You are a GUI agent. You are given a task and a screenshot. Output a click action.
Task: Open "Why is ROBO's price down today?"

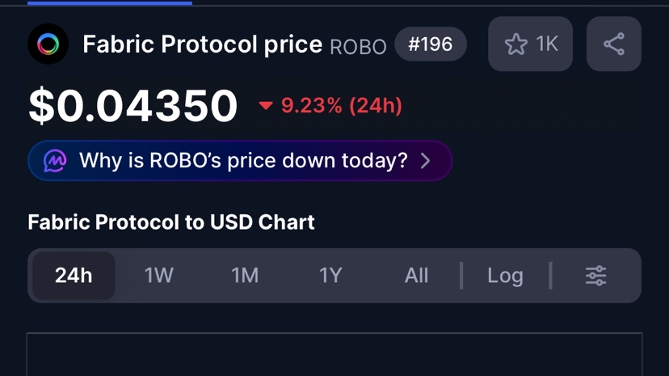pyautogui.click(x=242, y=160)
